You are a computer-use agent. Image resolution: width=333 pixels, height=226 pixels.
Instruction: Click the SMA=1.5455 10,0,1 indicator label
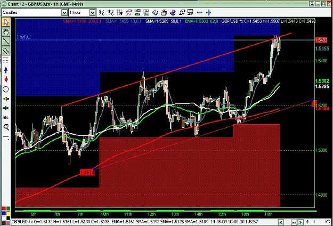(124, 21)
